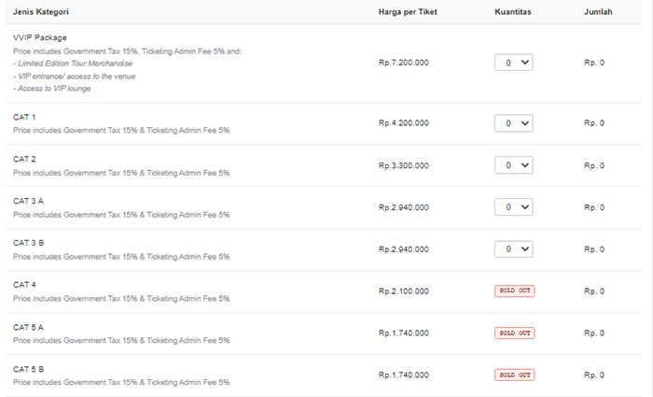Open the CAT 2 quantity dropdown
The width and height of the screenshot is (653, 397).
(x=513, y=165)
